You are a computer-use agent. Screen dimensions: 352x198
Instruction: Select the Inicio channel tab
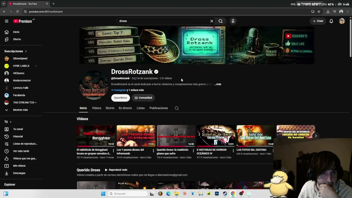click(83, 108)
